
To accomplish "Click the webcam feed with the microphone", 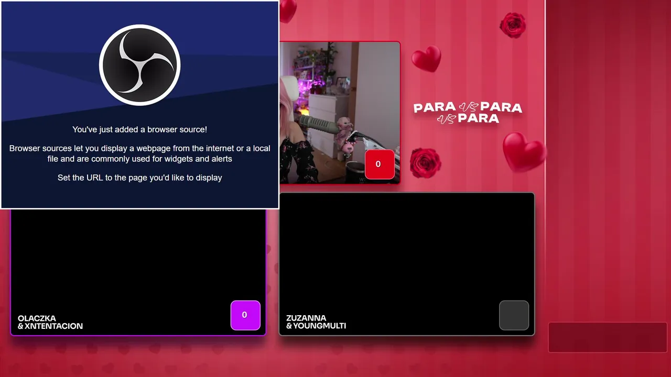I will pos(340,113).
